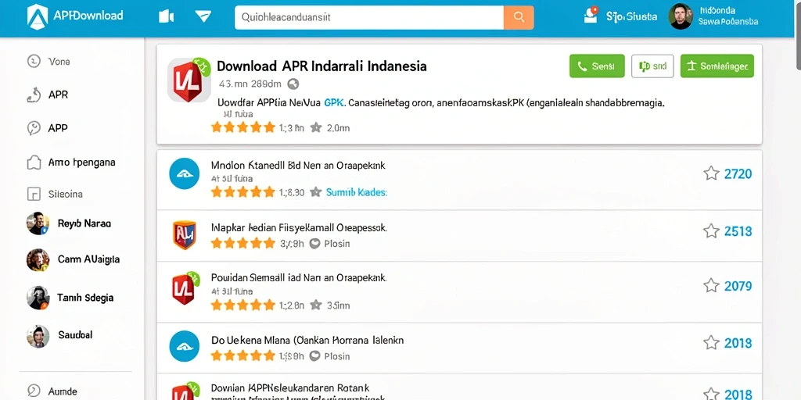Click the paper plane icon in header
The image size is (801, 400).
[203, 16]
